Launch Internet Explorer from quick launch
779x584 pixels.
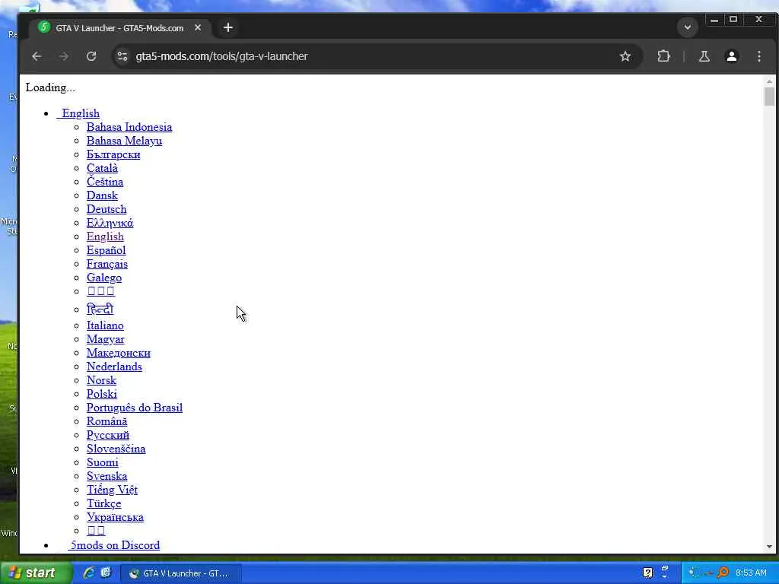point(89,573)
